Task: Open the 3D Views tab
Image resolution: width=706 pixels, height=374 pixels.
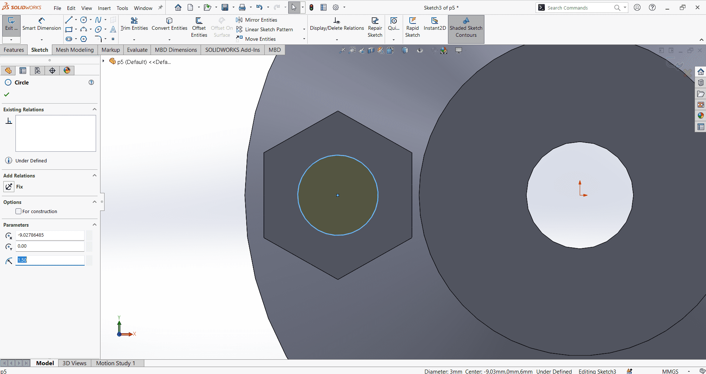Action: (74, 363)
